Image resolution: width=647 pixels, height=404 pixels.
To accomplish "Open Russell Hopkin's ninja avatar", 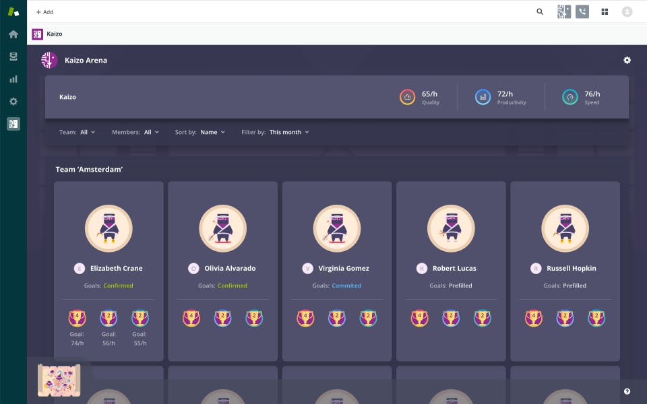I will click(565, 228).
